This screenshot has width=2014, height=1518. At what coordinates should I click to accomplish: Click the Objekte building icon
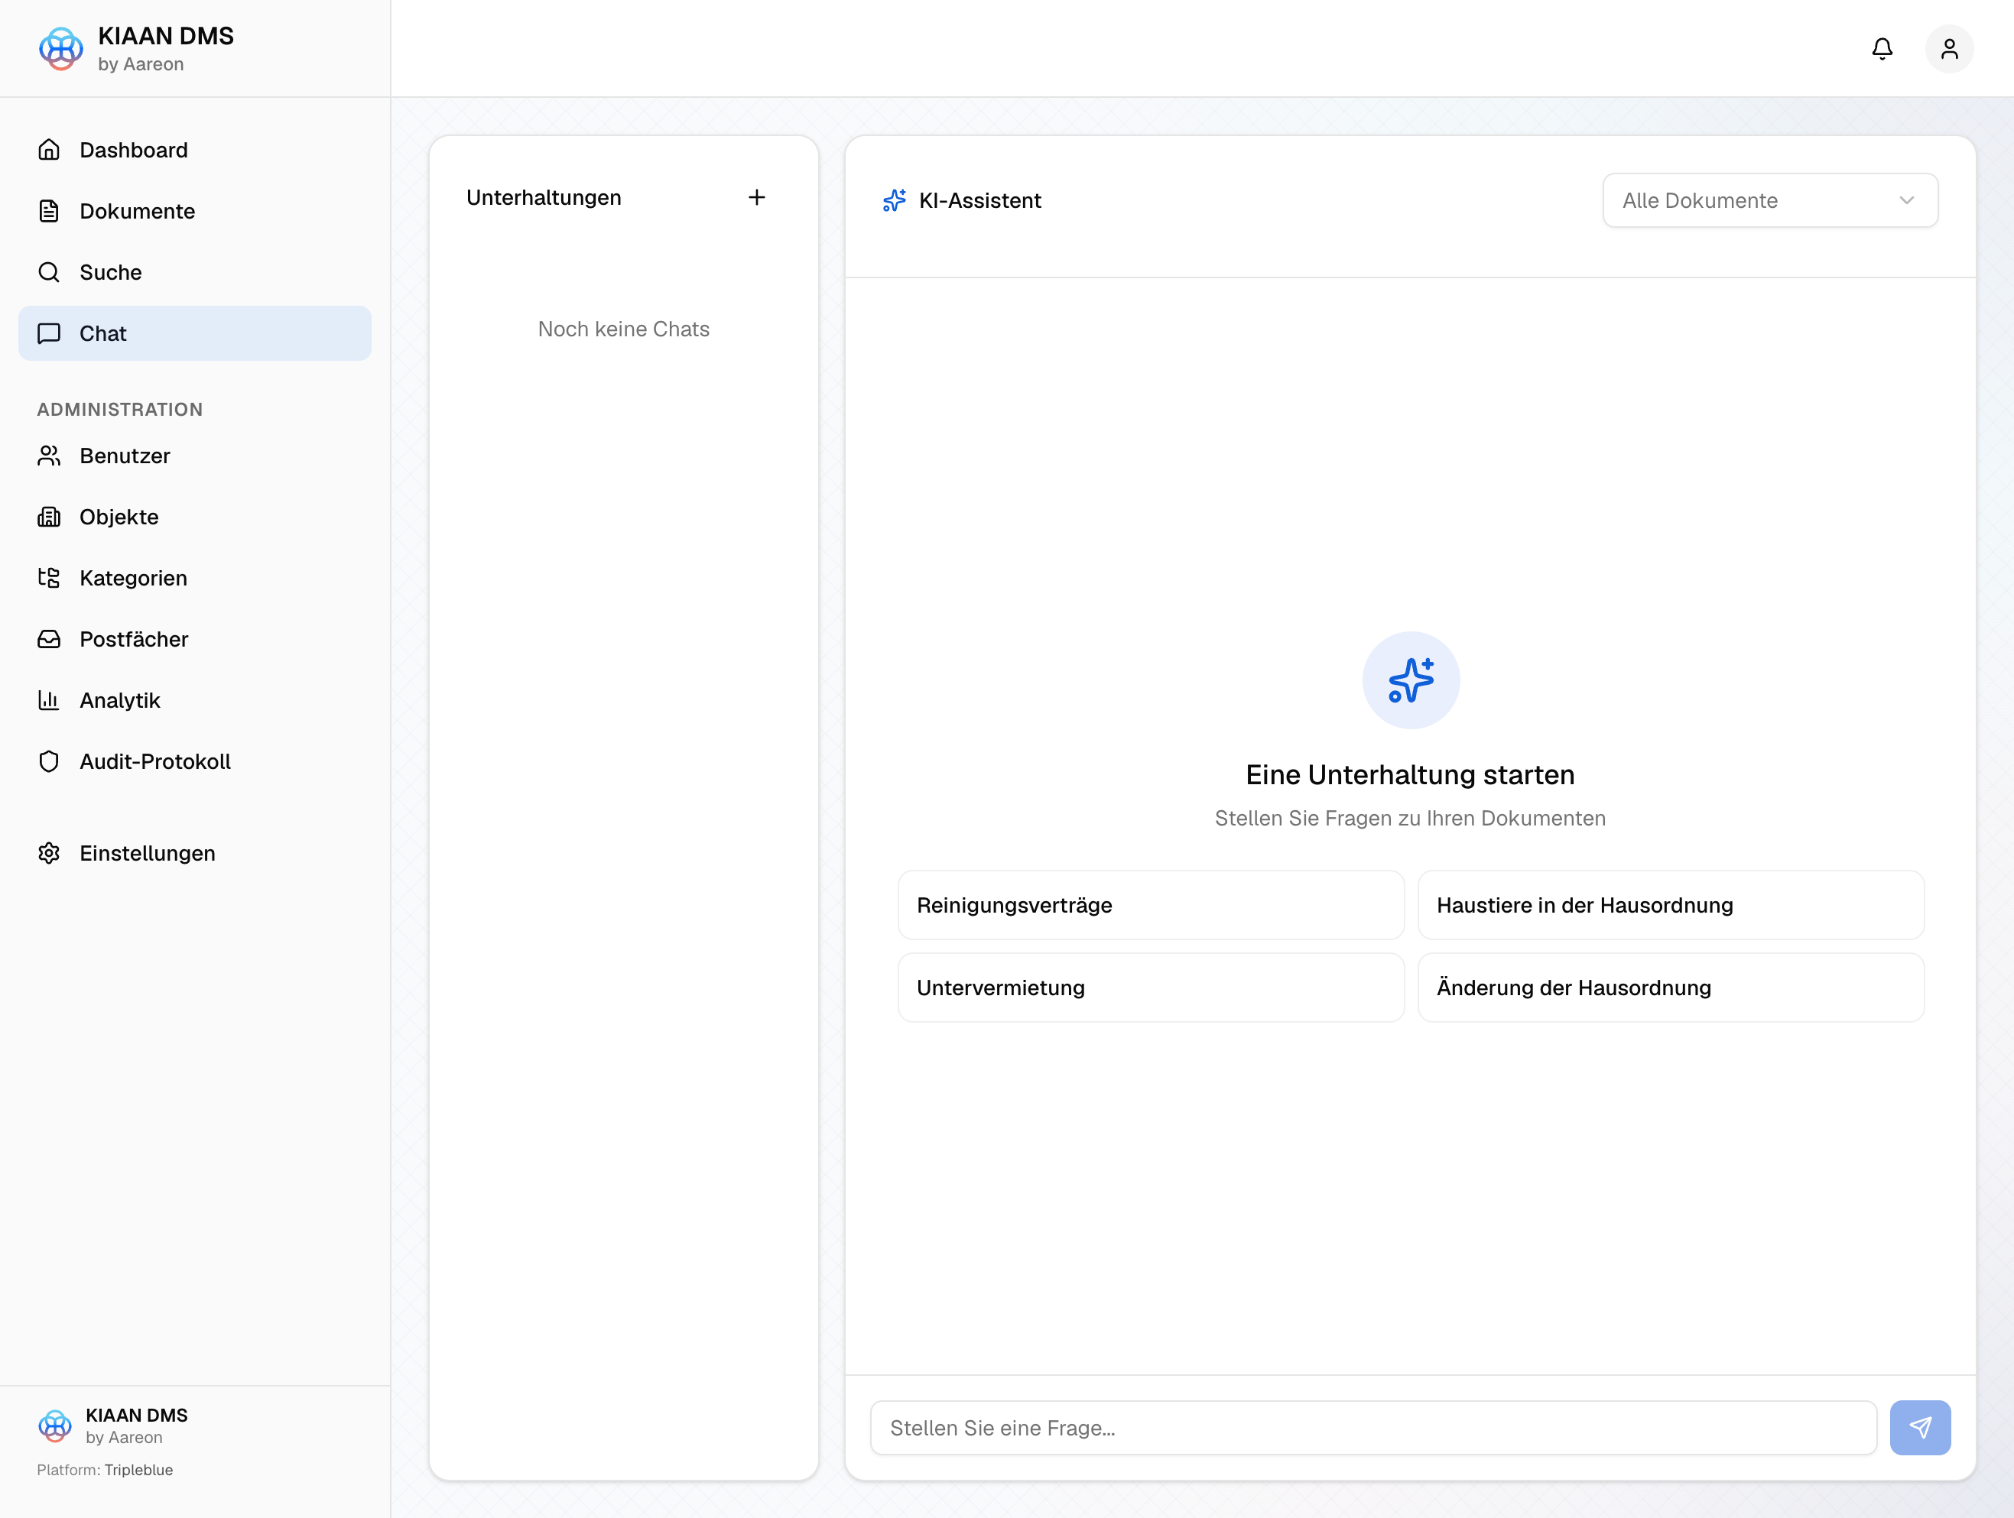(x=49, y=516)
